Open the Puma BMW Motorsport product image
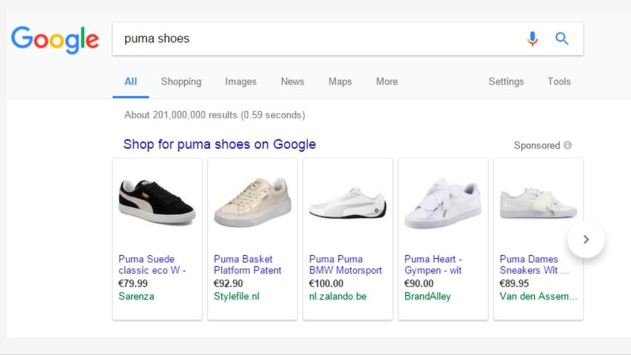This screenshot has width=631, height=355. [348, 200]
